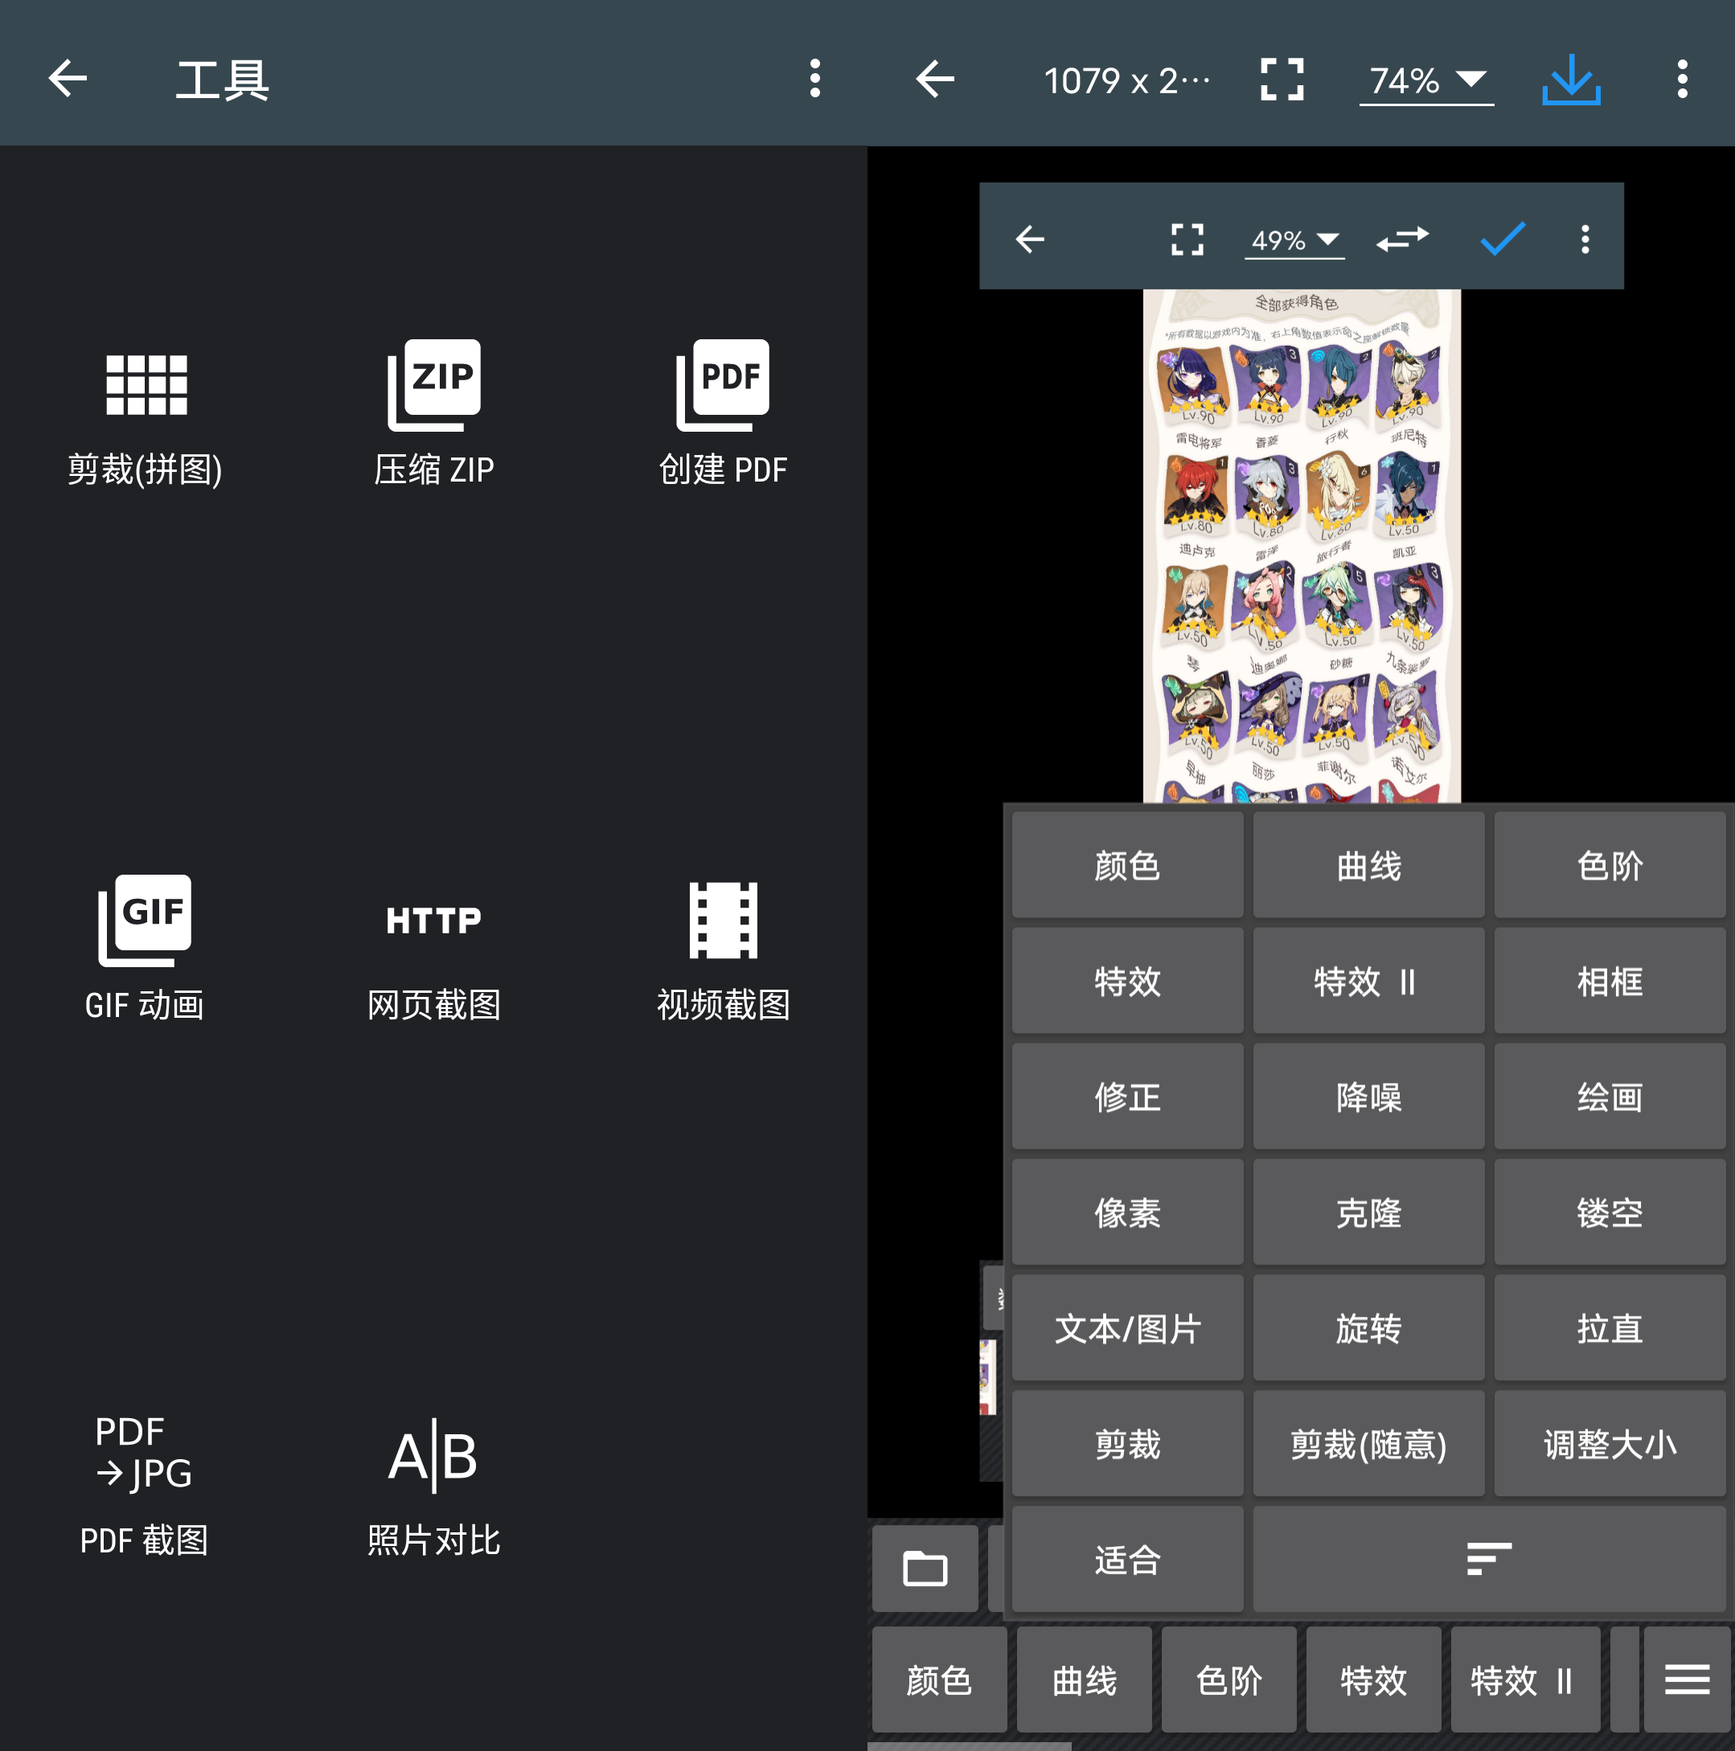Open the 照片对比 A|B tool

tap(434, 1487)
